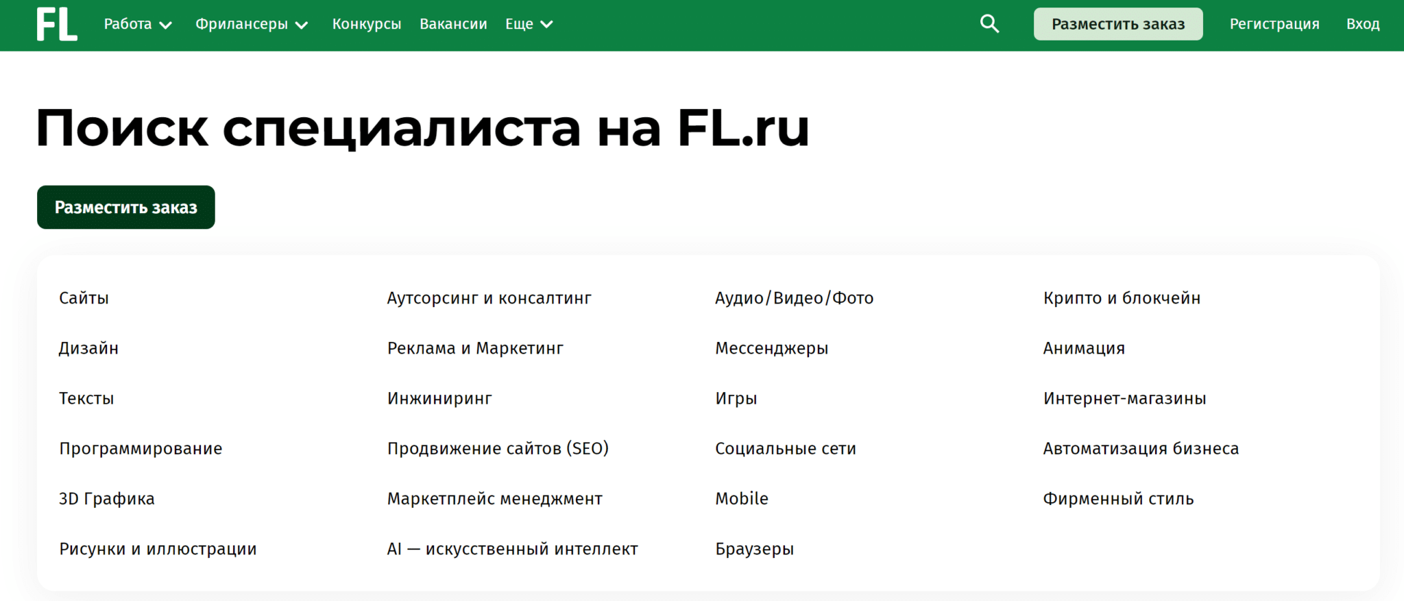1404x601 pixels.
Task: Expand the Фрилансеры dropdown menu
Action: tap(252, 25)
